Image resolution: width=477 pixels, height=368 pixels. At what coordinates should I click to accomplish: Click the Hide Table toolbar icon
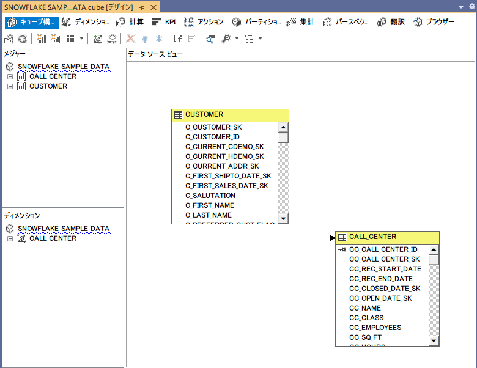(x=192, y=39)
